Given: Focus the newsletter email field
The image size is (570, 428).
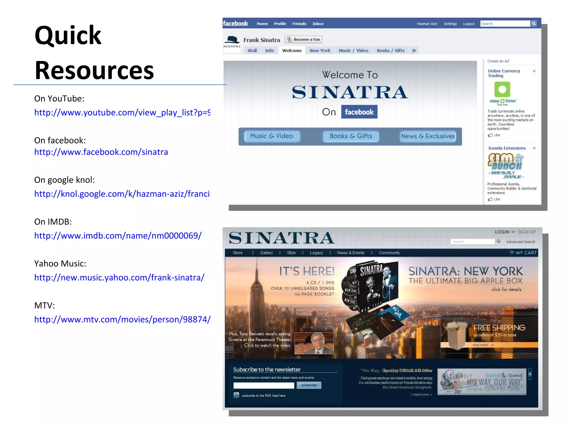Looking at the screenshot, I should coord(264,385).
